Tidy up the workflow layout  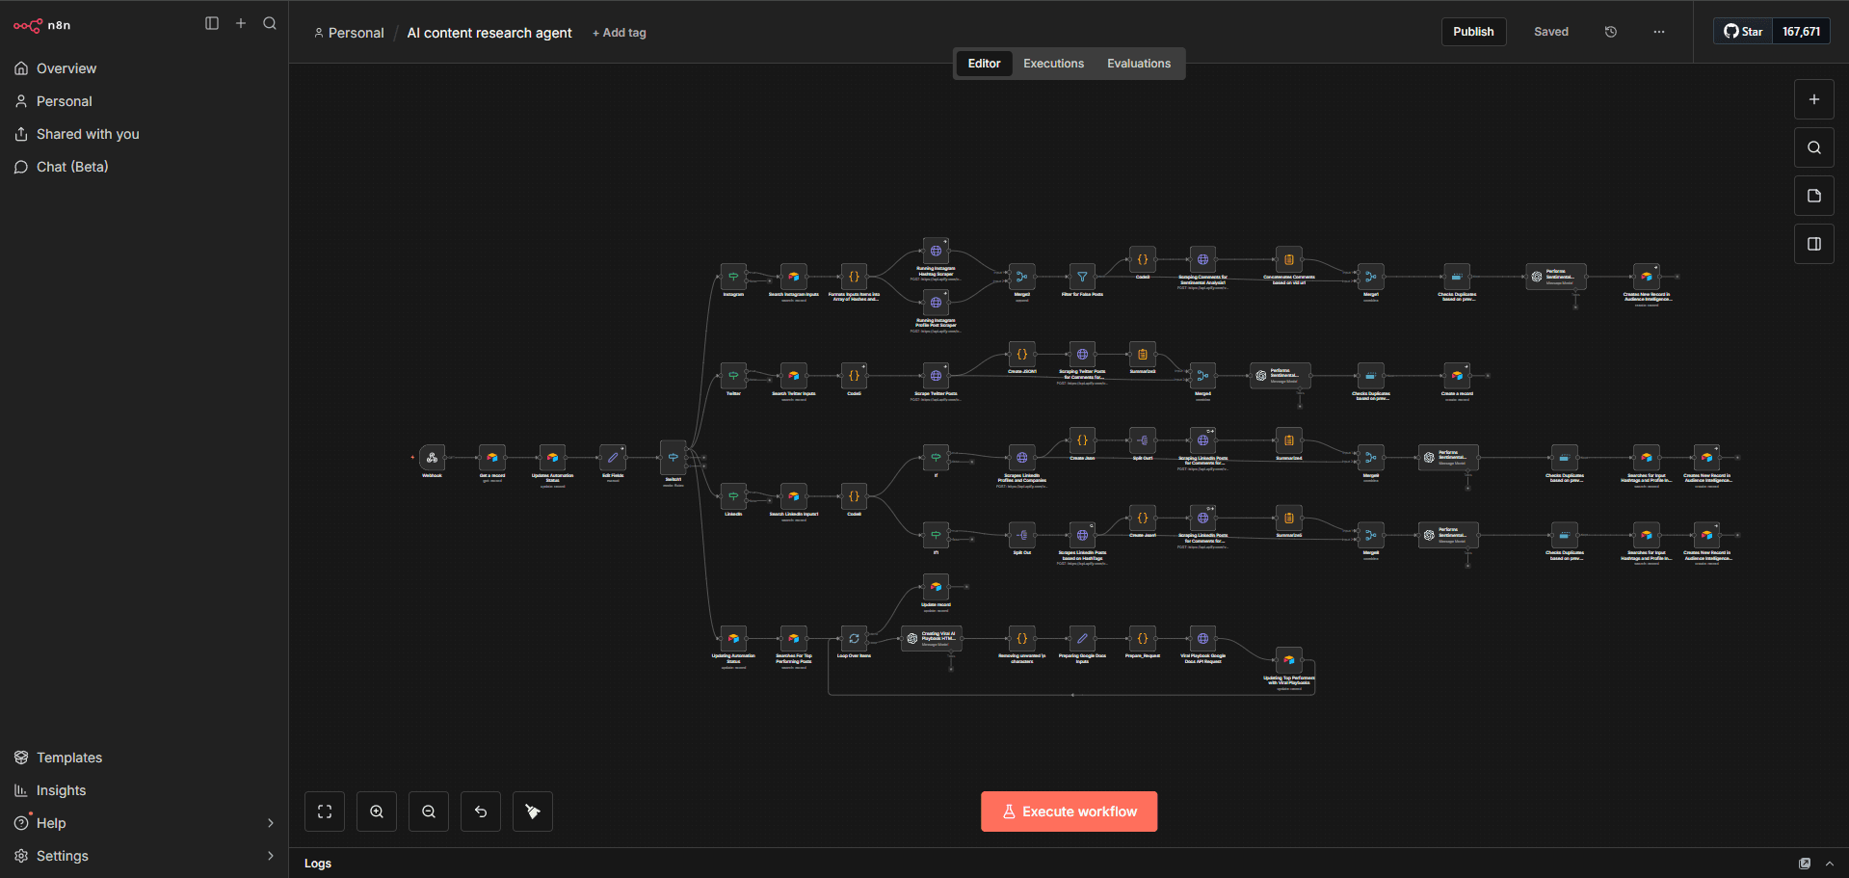point(532,811)
